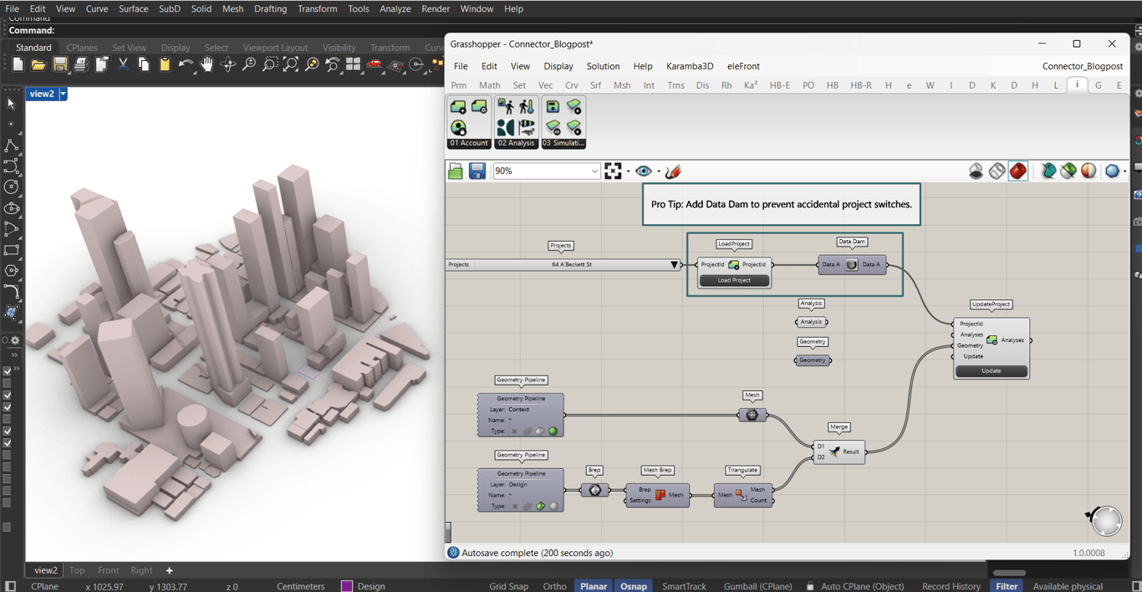1142x592 pixels.
Task: Toggle Planar mode in status bar
Action: coord(593,586)
